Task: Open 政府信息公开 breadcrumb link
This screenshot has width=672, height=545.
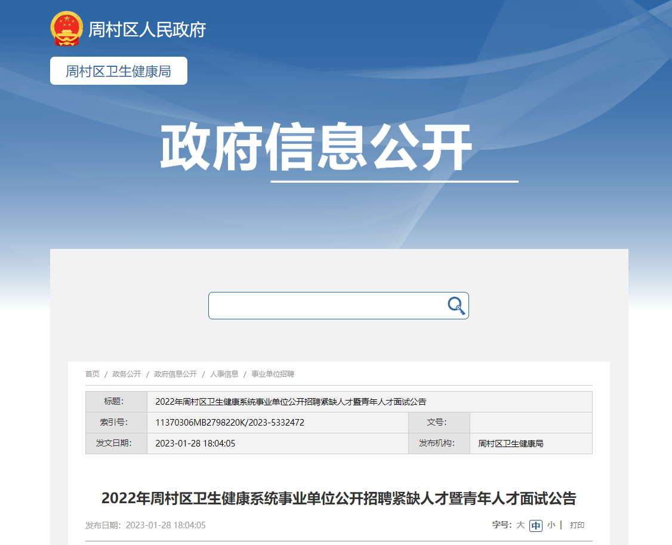Action: pyautogui.click(x=175, y=374)
